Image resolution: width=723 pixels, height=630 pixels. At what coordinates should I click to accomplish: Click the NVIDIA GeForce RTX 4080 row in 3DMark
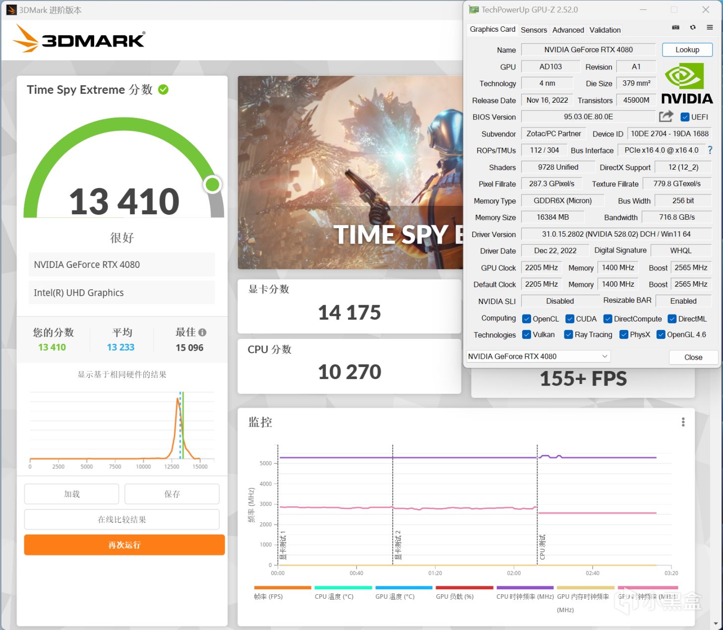[122, 264]
